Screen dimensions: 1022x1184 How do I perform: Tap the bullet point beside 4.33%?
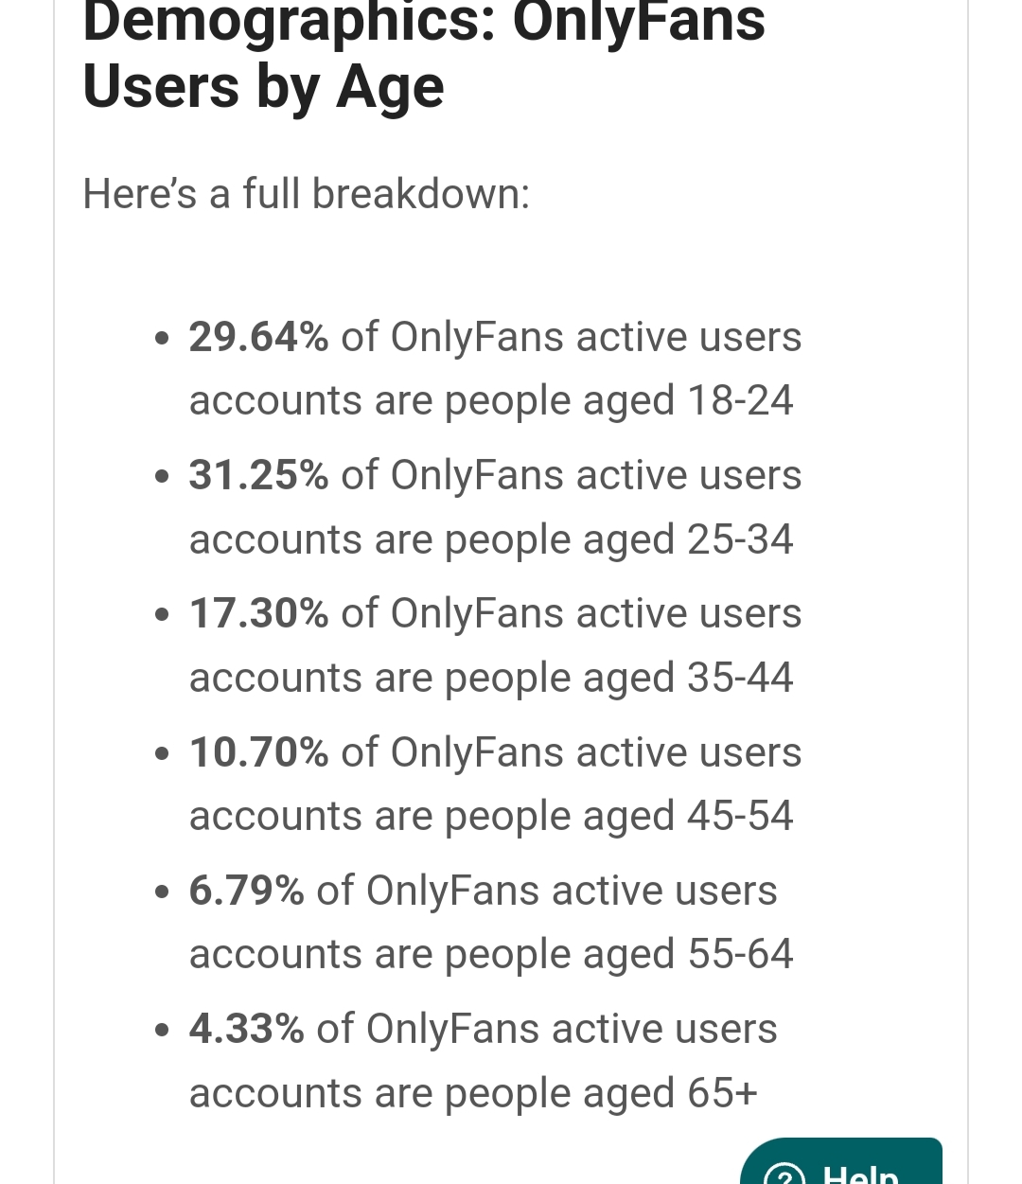[x=164, y=1031]
